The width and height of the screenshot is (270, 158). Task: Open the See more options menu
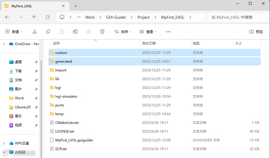click(x=168, y=32)
